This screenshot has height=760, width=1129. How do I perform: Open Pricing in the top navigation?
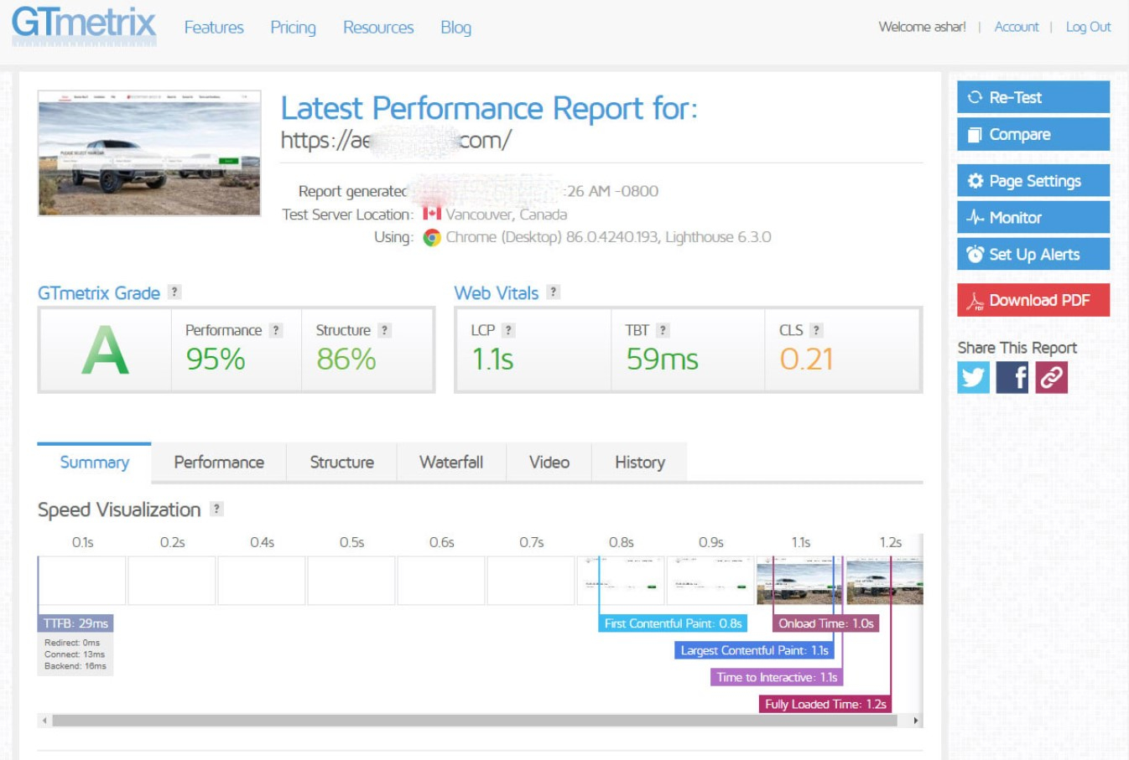293,28
